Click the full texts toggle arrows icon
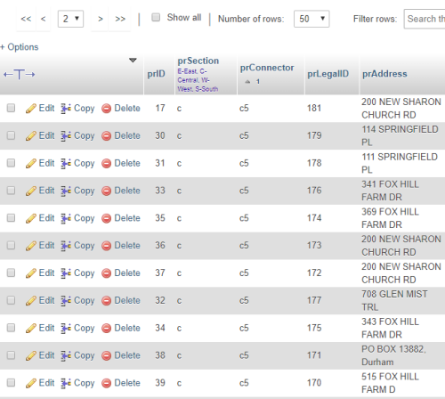Viewport: 445px width, 399px height. click(x=20, y=74)
